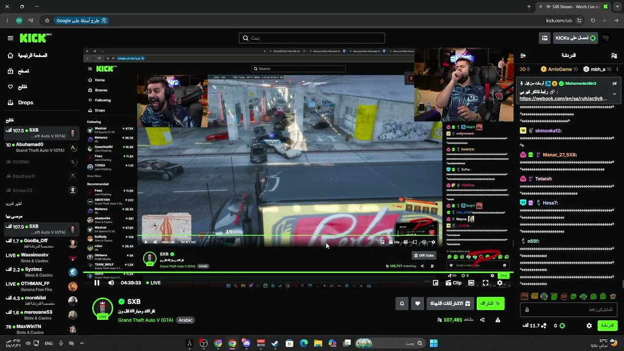
Task: Mute the stream volume speaker icon
Action: (111, 283)
